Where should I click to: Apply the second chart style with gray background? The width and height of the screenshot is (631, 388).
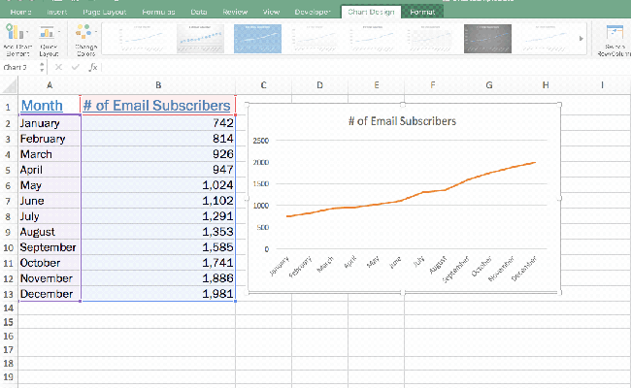pos(200,39)
